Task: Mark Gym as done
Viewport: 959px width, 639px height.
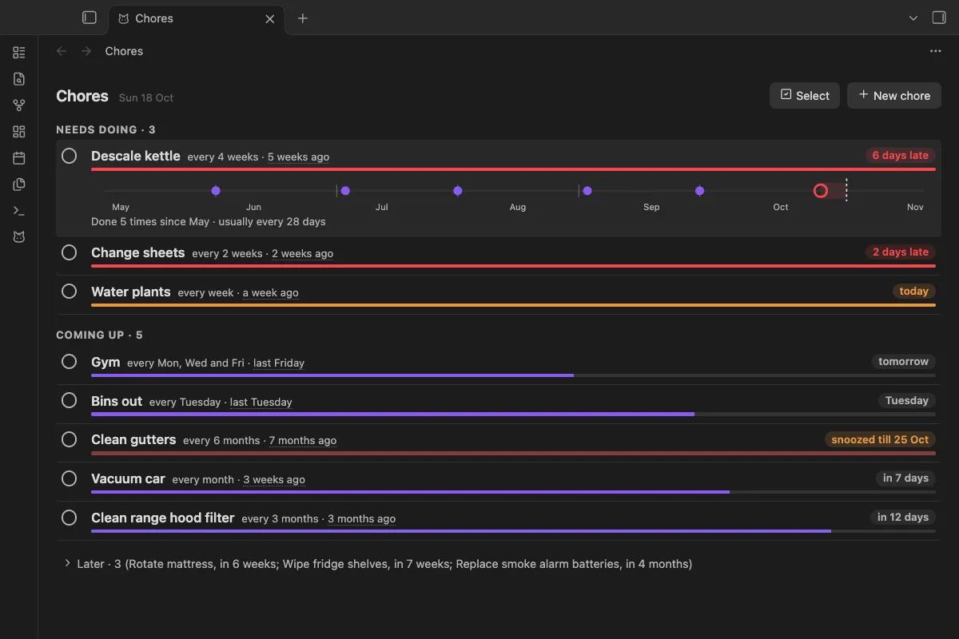Action: click(x=70, y=362)
